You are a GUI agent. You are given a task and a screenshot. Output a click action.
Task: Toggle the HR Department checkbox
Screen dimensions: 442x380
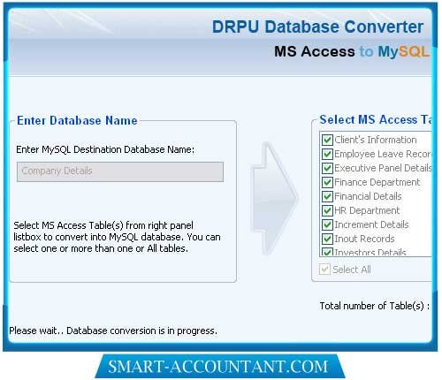coord(327,210)
